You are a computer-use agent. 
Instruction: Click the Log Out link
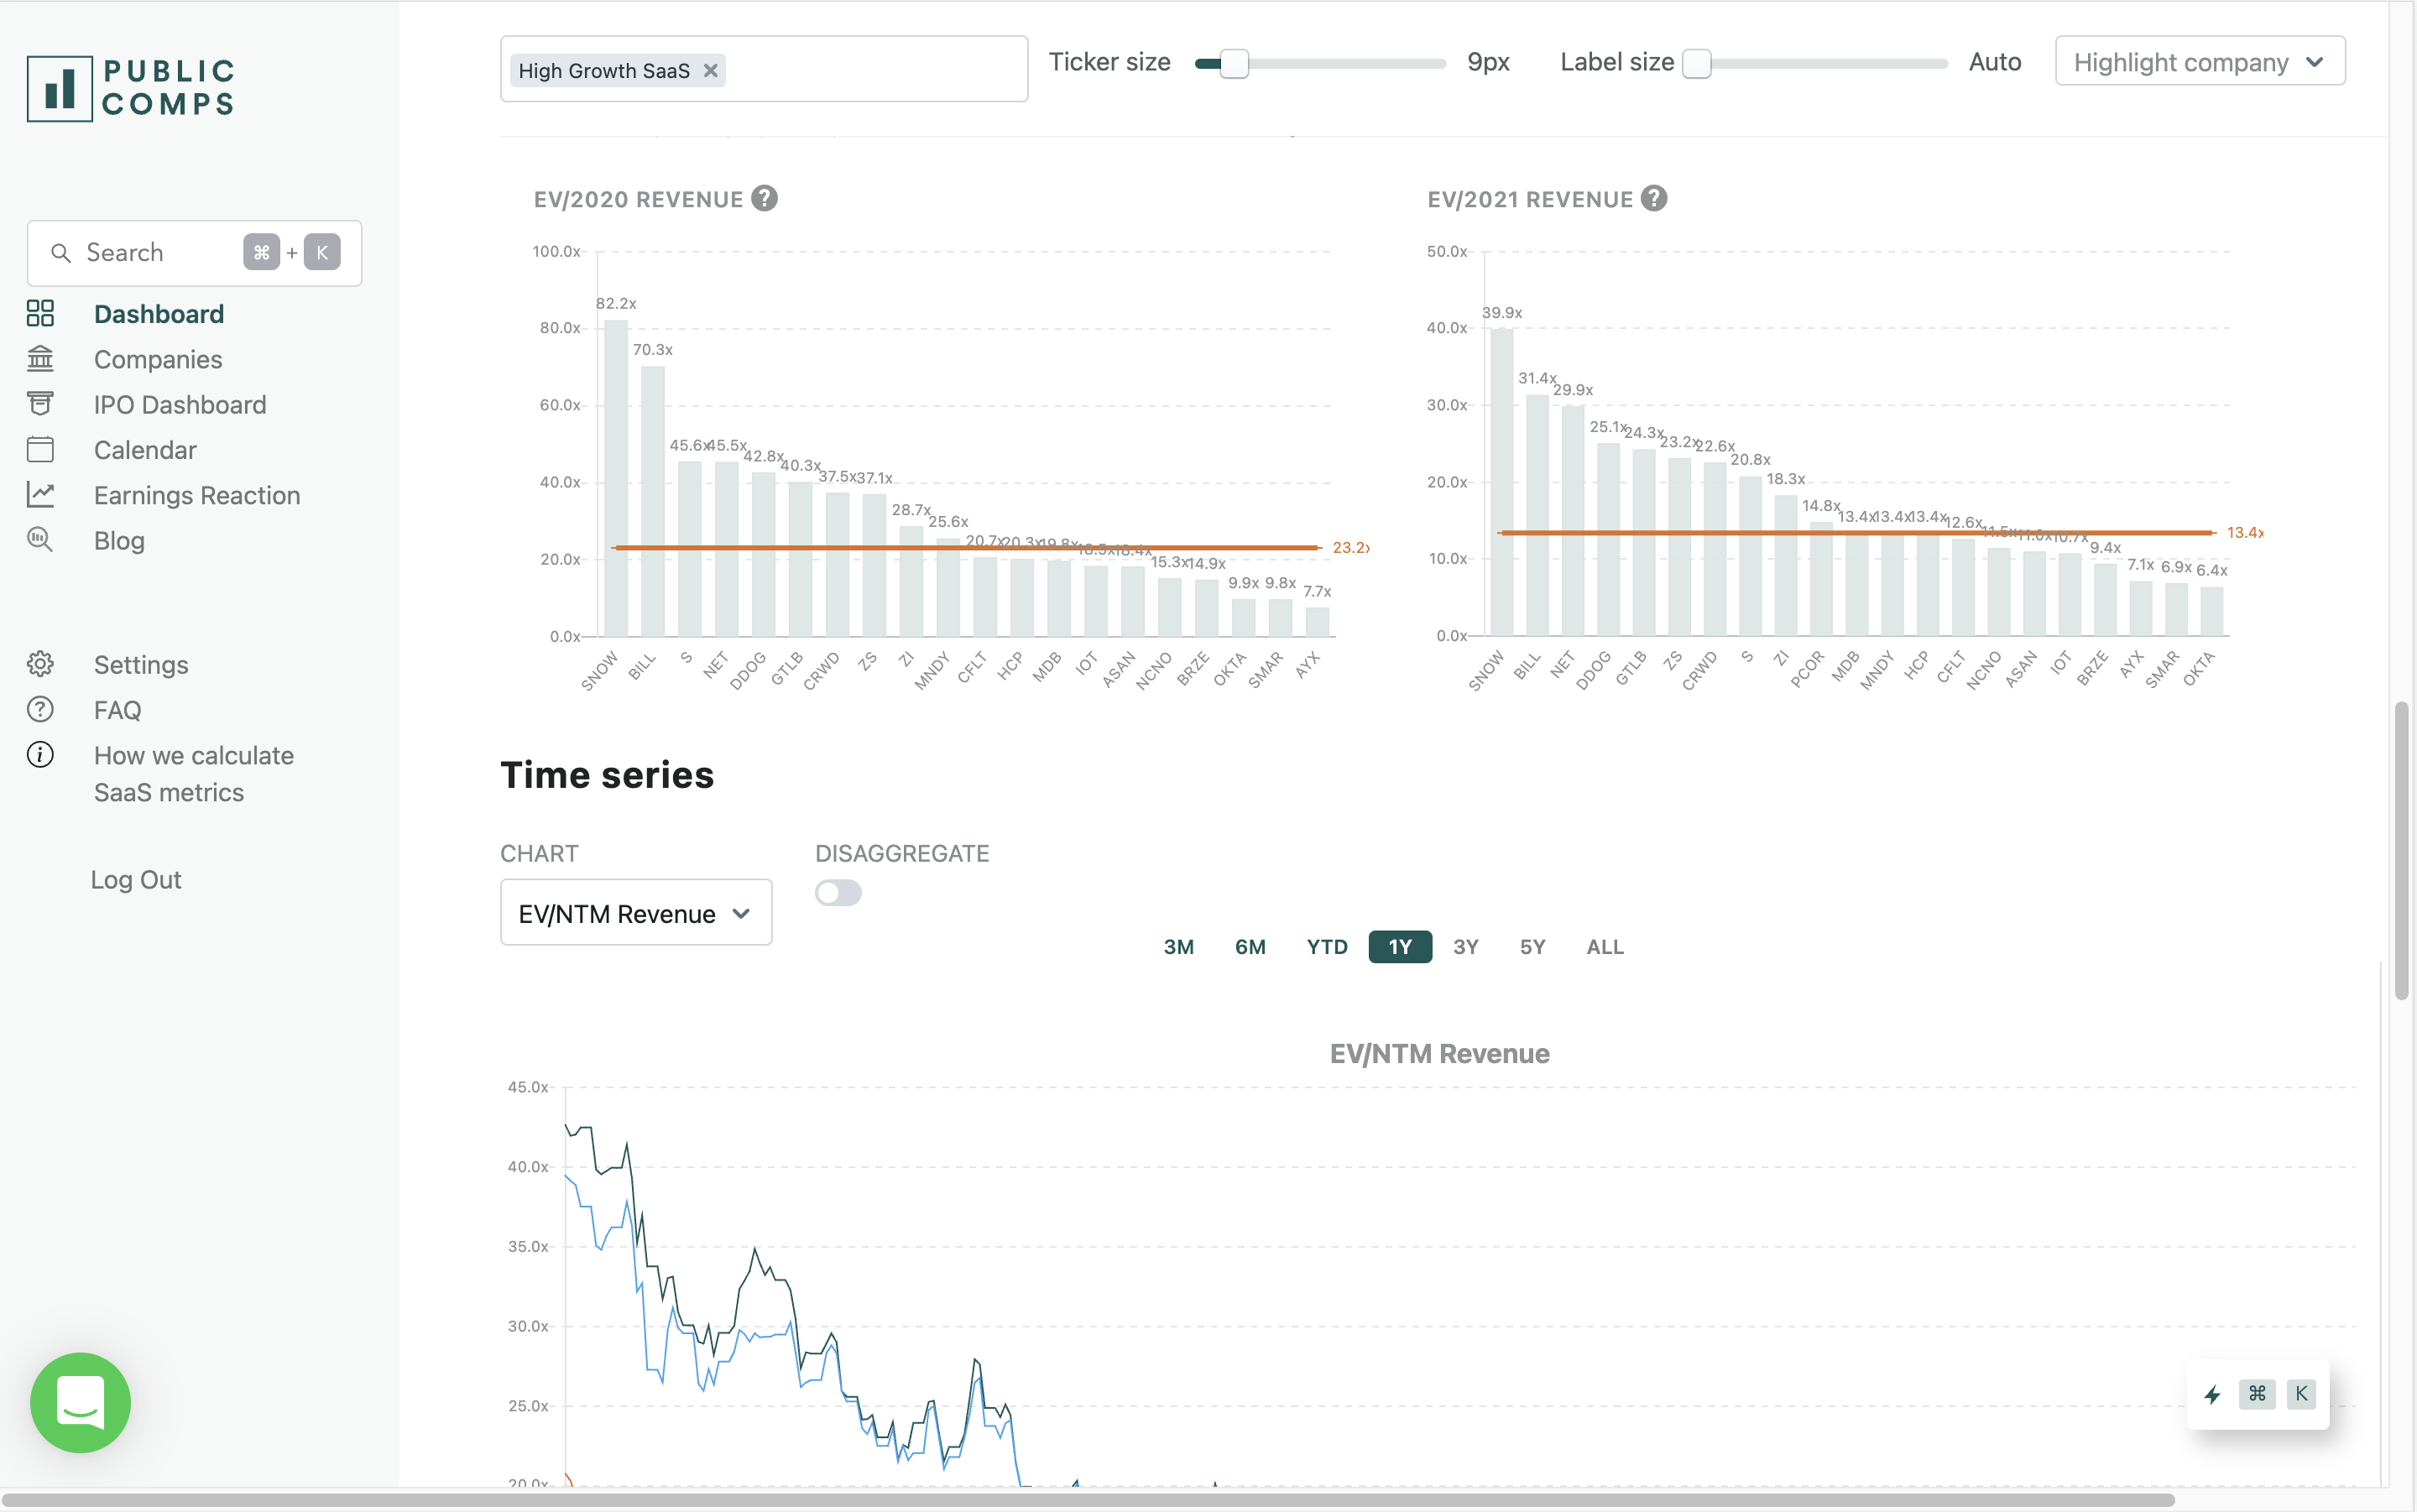[136, 880]
